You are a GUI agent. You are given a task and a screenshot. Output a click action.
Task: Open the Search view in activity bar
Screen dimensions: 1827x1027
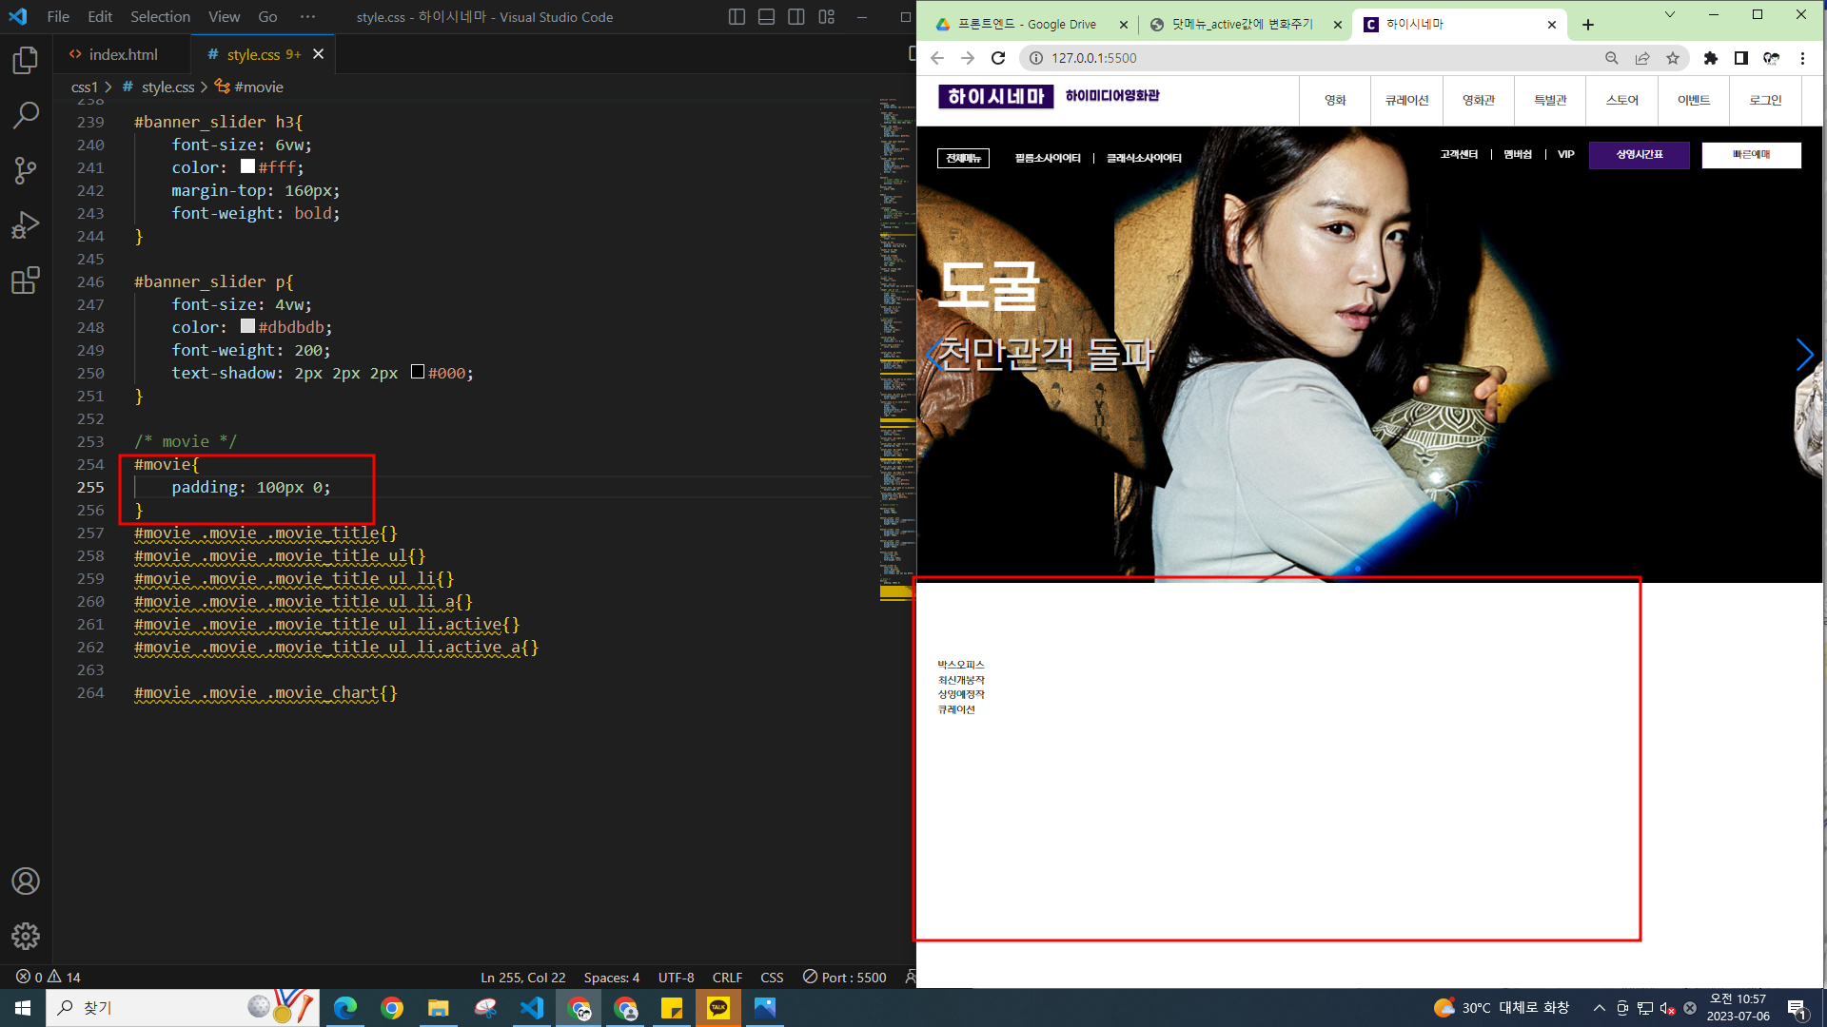26,115
